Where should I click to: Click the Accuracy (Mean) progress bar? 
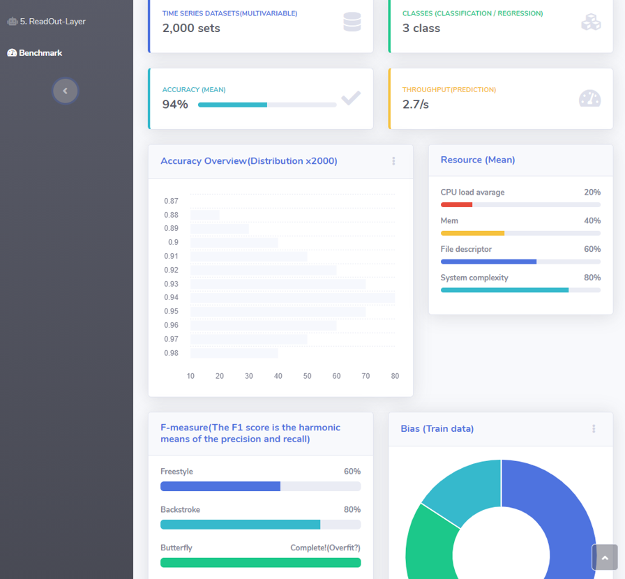point(267,105)
